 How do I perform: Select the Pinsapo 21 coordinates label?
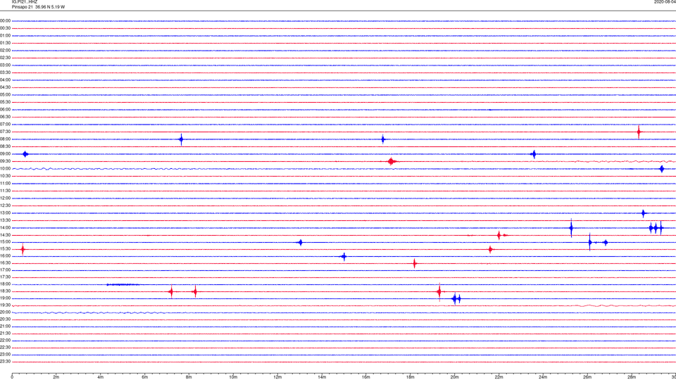point(38,7)
